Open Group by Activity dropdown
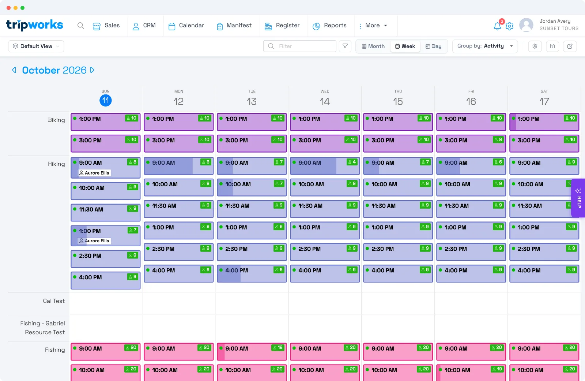Viewport: 585px width, 381px height. click(485, 46)
